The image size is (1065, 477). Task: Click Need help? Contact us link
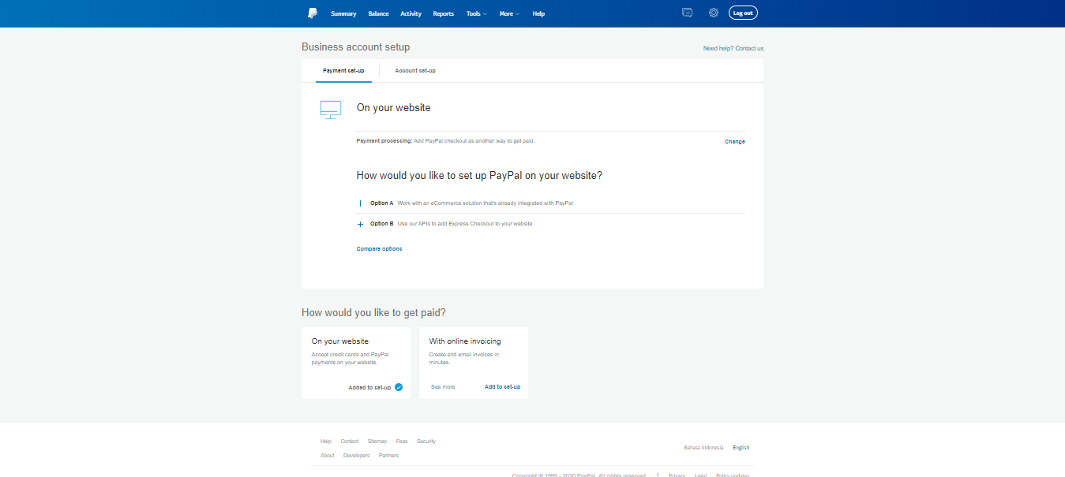point(733,48)
